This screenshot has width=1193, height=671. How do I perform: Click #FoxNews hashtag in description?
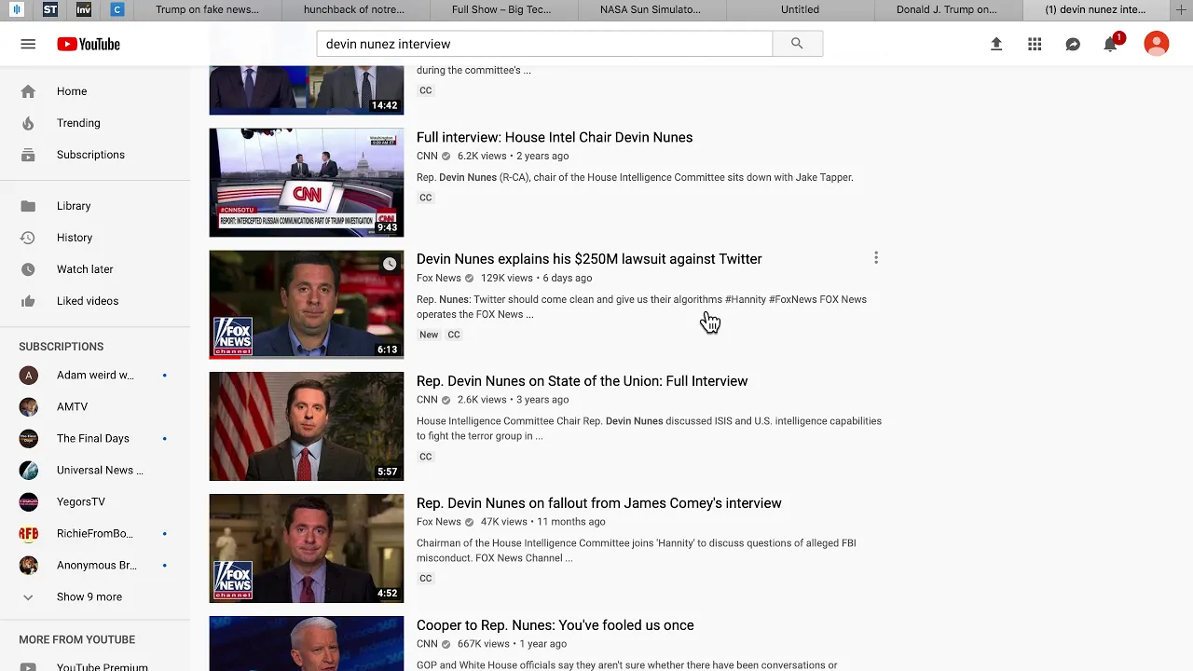pos(792,299)
